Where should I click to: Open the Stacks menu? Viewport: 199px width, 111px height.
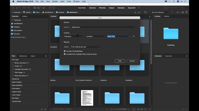pos(55,1)
